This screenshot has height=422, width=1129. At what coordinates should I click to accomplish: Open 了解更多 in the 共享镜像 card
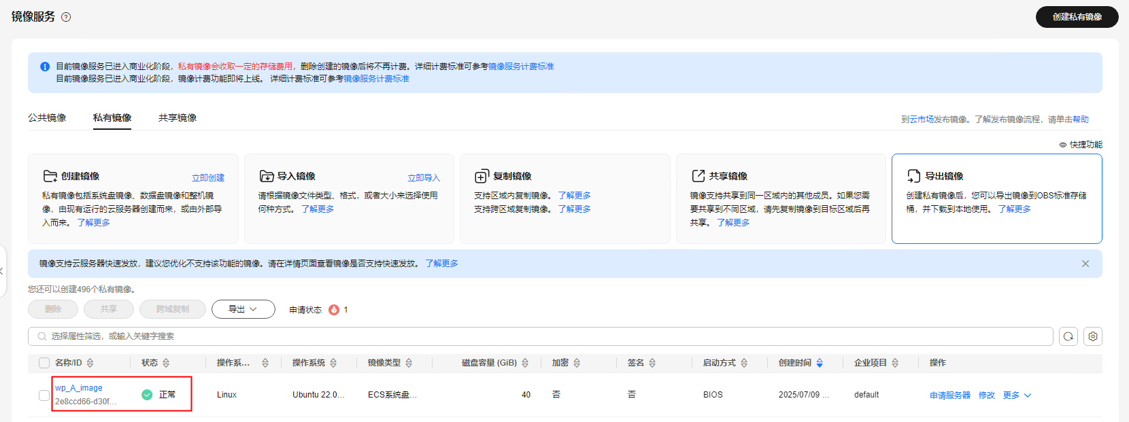tap(733, 223)
